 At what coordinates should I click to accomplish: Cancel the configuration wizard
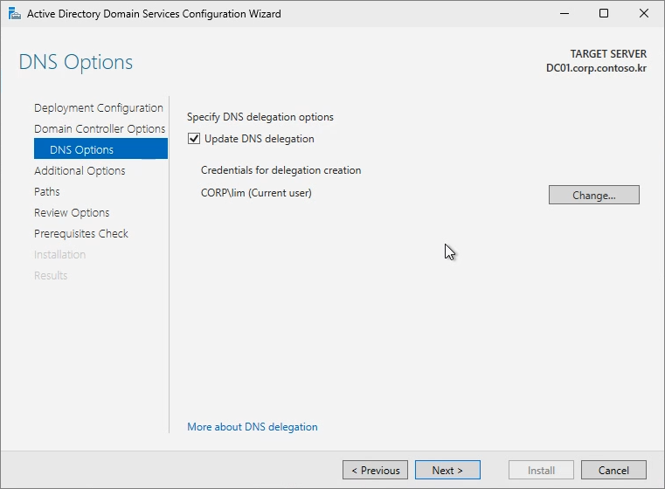613,470
